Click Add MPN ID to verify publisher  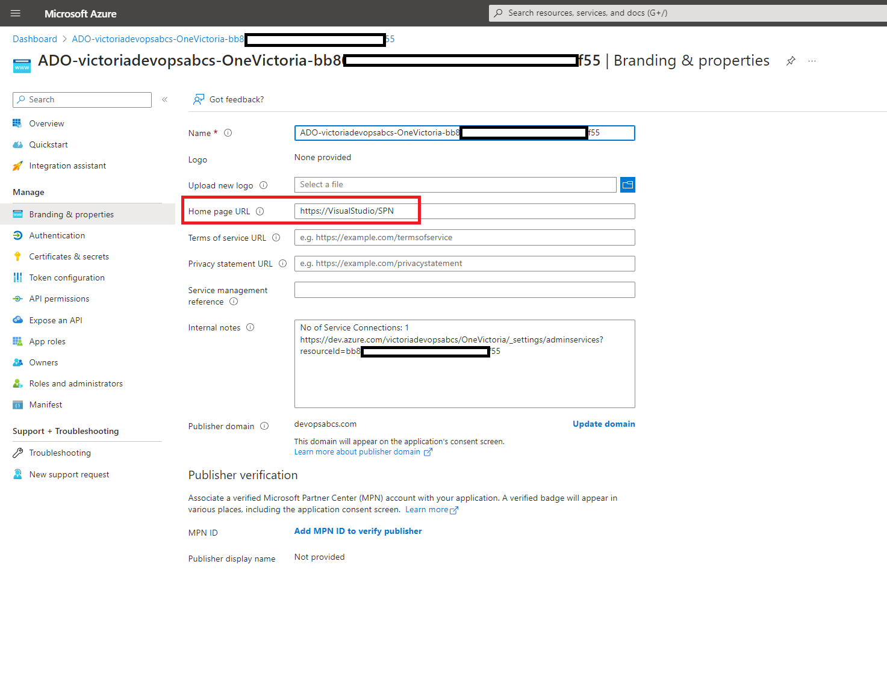[x=358, y=531]
